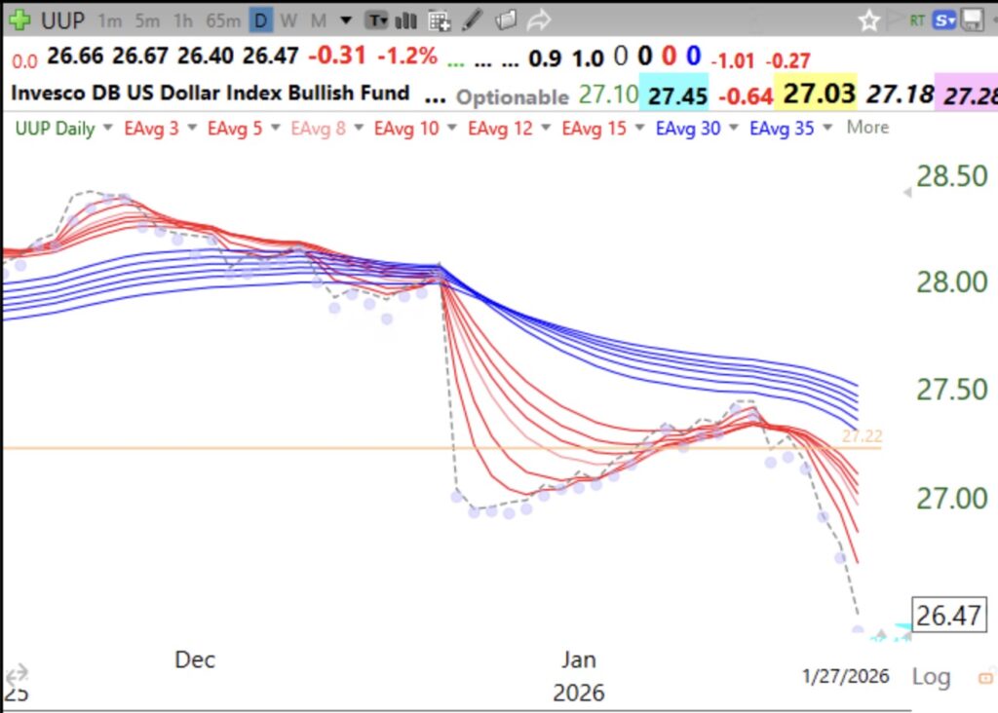
Task: Select the chart style bars icon
Action: 404,19
